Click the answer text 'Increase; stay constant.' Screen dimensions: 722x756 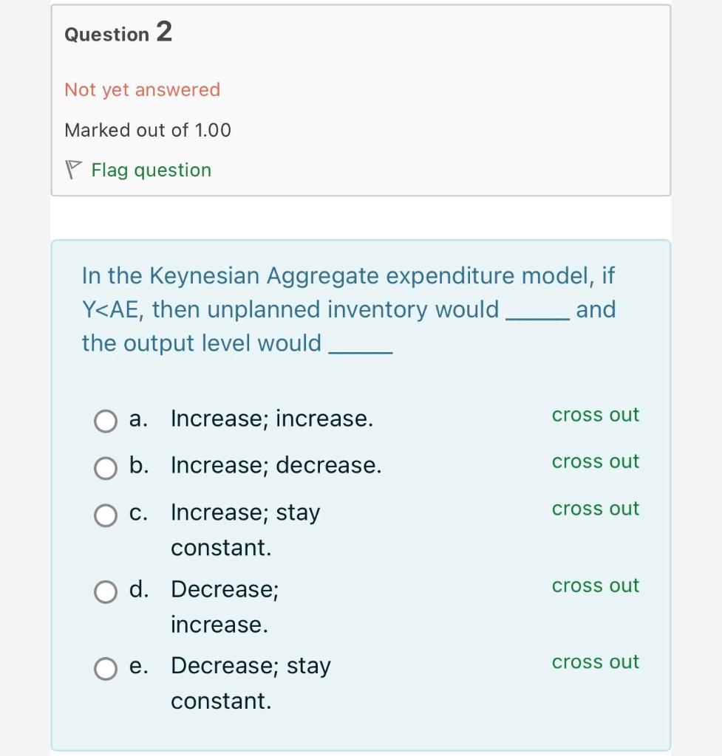tap(245, 530)
